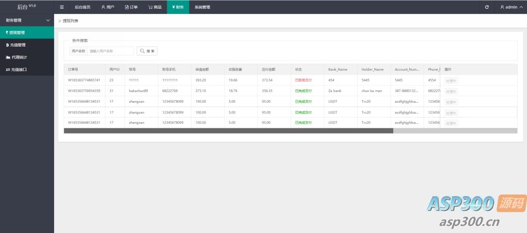The image size is (527, 233).
Task: Click 处理中 button for kakachun89 row
Action: click(x=451, y=91)
